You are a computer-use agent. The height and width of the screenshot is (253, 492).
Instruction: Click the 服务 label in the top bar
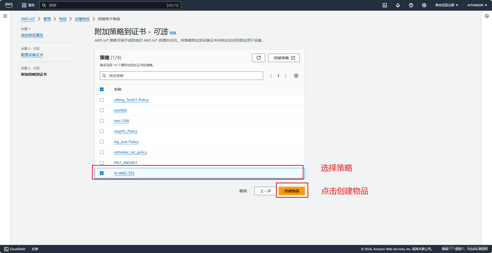point(32,5)
